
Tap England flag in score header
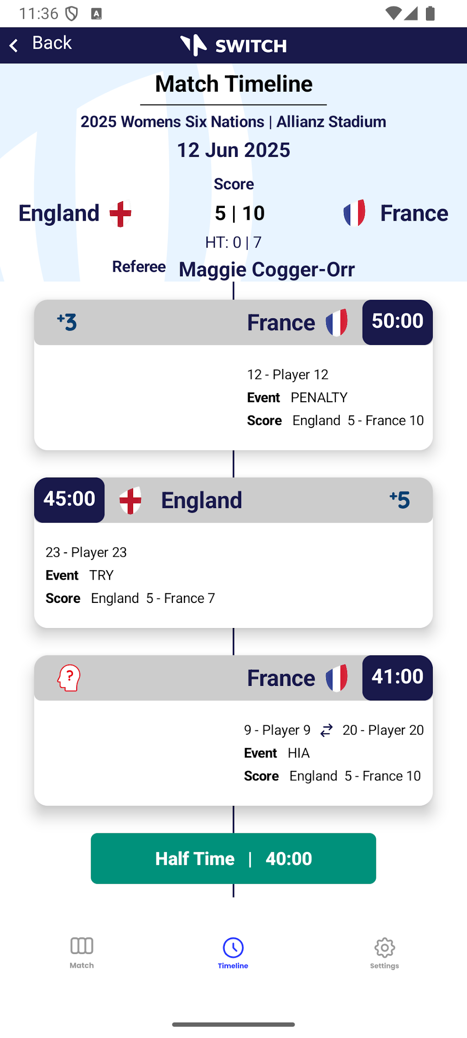pyautogui.click(x=120, y=213)
